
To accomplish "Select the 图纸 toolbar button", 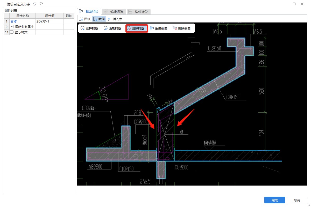I will (x=85, y=19).
